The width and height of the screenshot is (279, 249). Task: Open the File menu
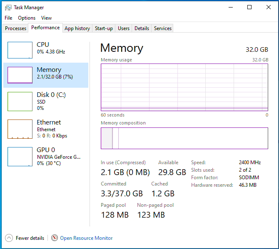[8, 18]
